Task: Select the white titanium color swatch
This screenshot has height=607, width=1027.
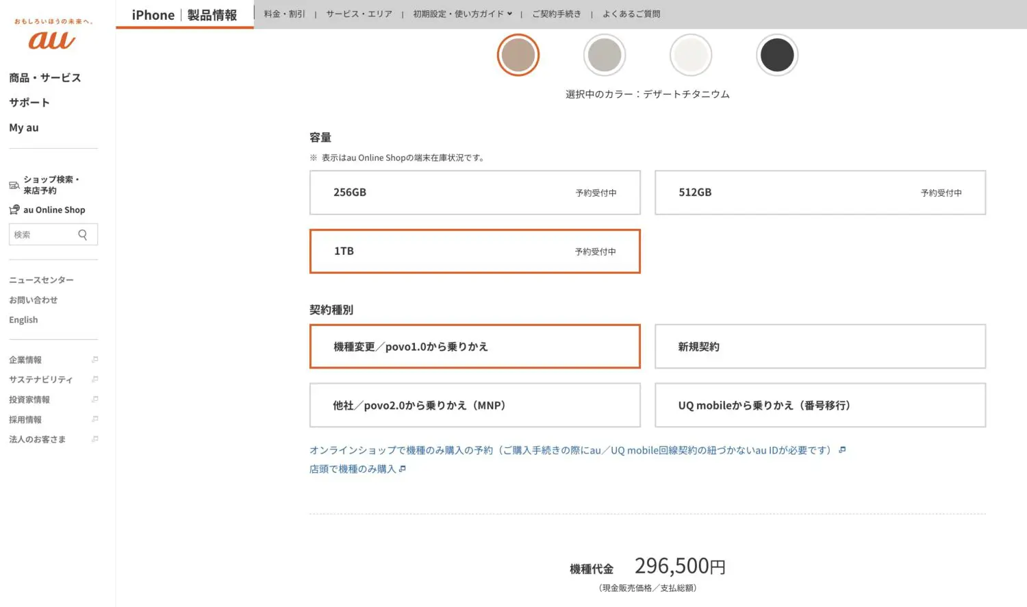Action: 691,55
